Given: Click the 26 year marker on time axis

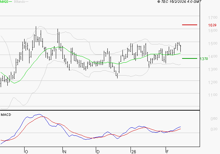Looking at the screenshot, I should point(133,152).
